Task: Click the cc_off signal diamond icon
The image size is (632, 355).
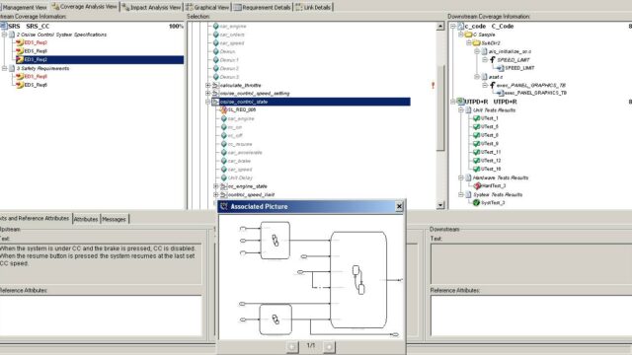Action: (x=224, y=136)
